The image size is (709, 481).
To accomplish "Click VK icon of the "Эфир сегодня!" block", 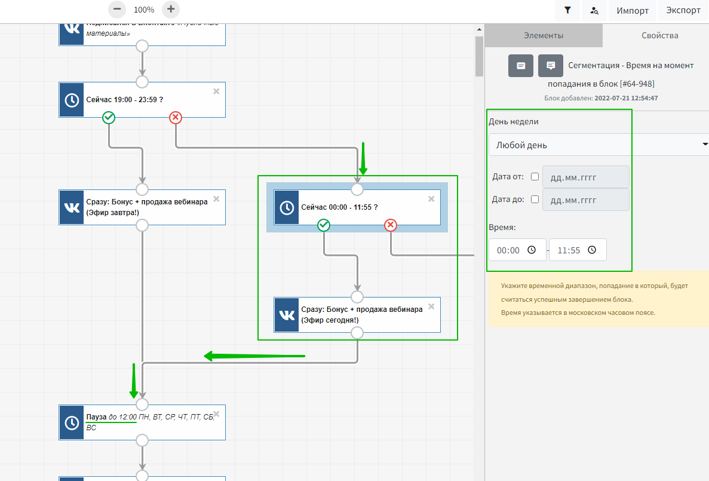I will (287, 315).
